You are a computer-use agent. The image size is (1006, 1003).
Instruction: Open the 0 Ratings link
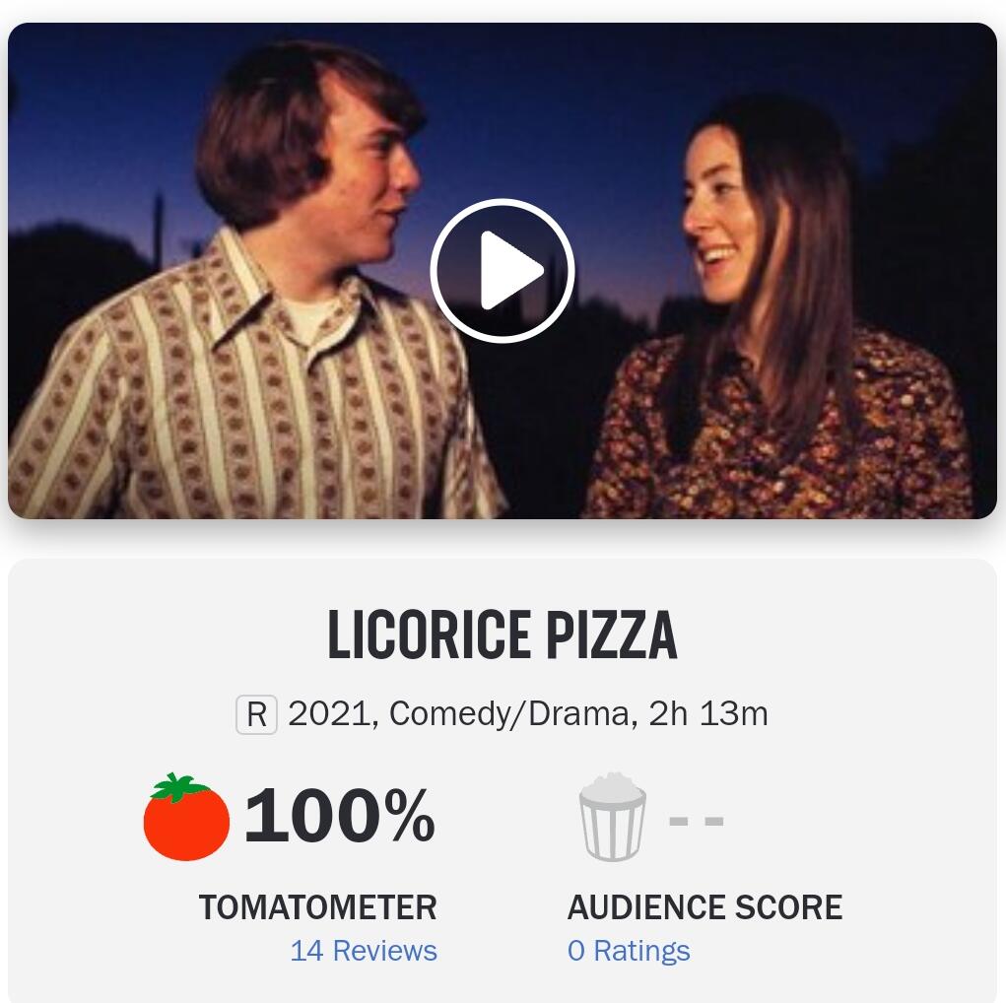pyautogui.click(x=629, y=951)
